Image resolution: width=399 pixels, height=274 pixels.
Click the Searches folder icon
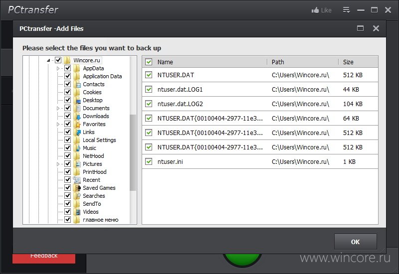point(76,196)
